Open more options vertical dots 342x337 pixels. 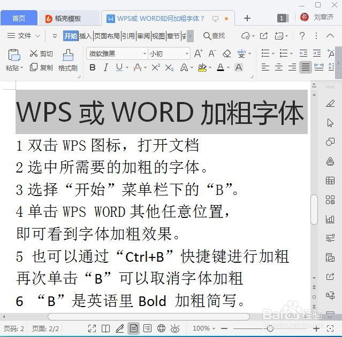click(x=316, y=36)
